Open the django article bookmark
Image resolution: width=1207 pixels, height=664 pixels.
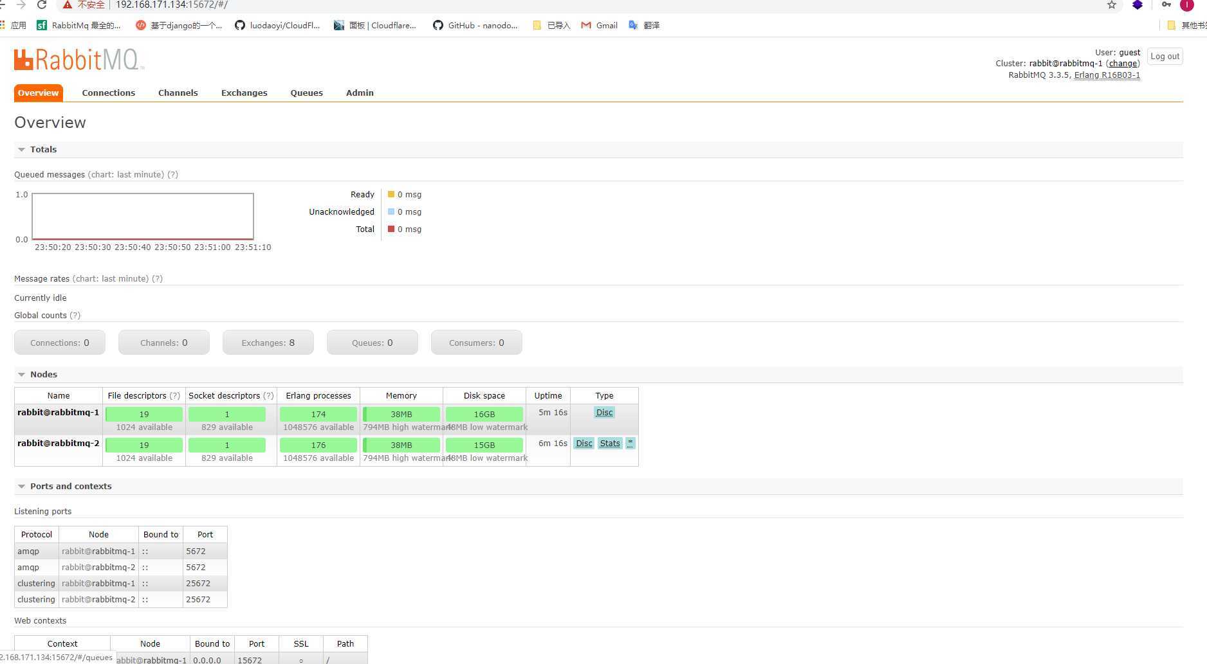(x=179, y=25)
